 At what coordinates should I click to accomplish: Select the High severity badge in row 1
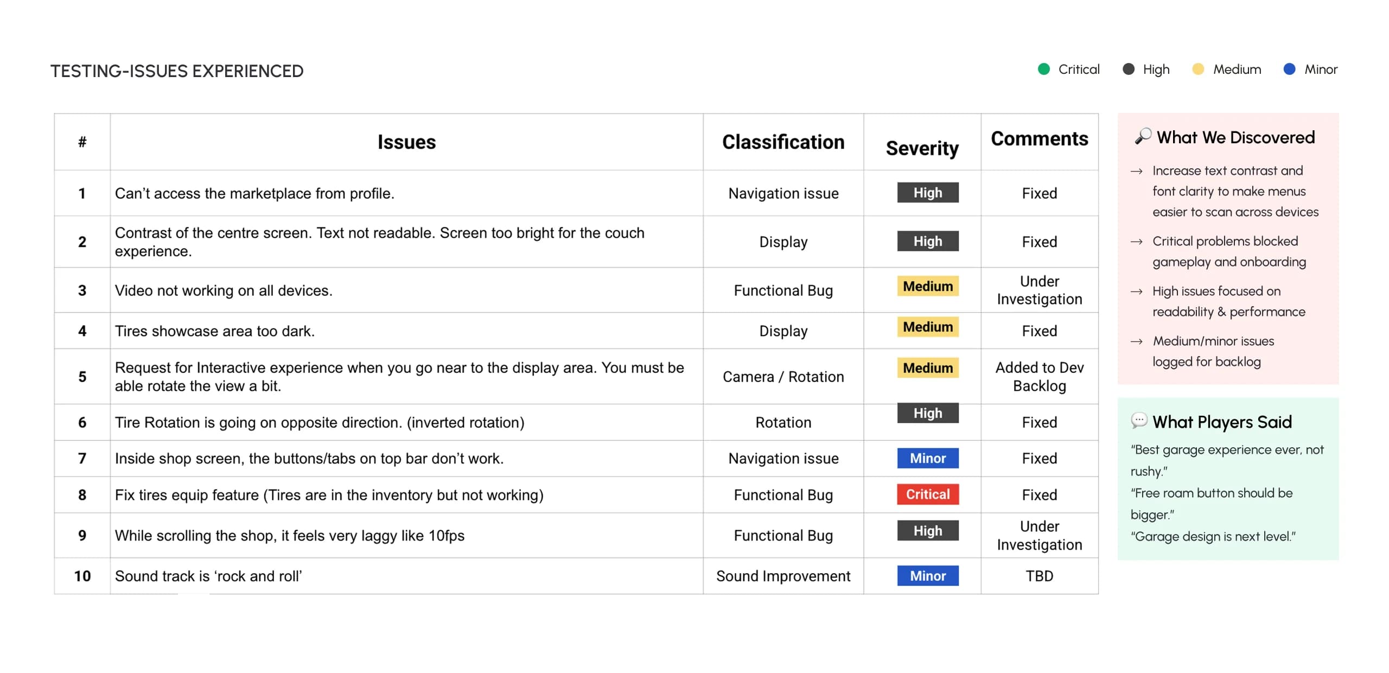point(928,193)
